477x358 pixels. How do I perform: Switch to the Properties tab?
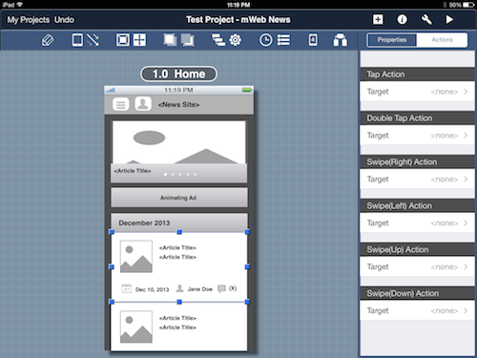pos(392,40)
